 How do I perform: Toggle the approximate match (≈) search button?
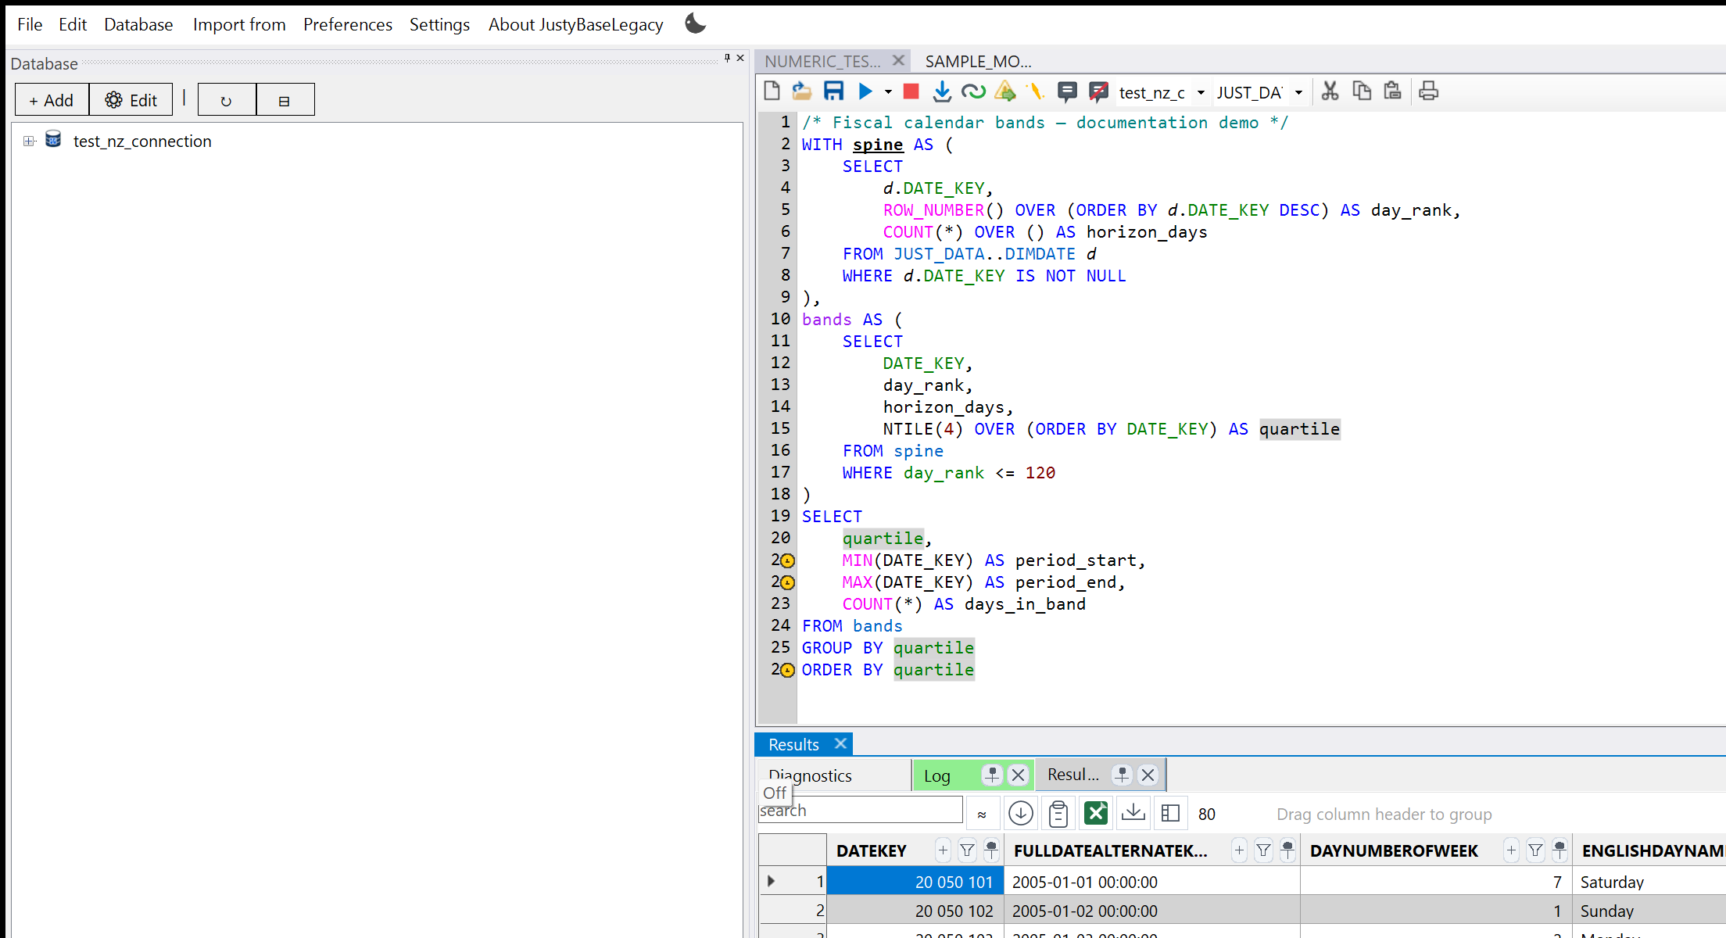tap(982, 814)
